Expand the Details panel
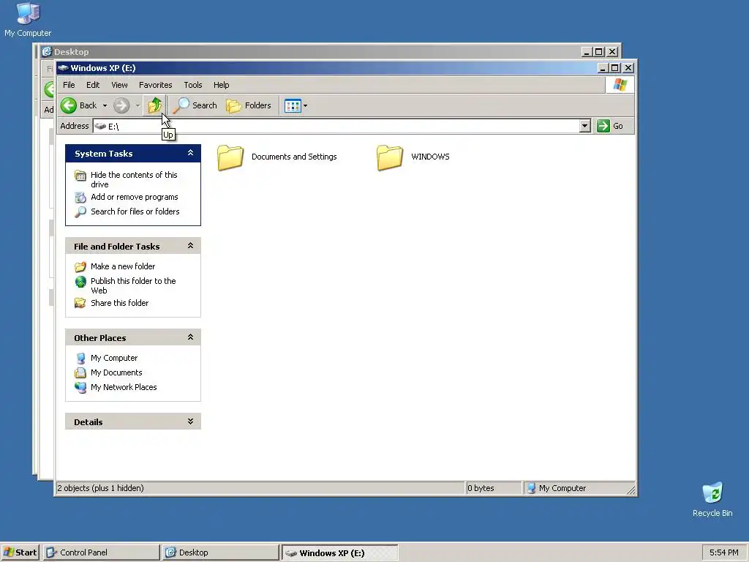749x562 pixels. 190,421
